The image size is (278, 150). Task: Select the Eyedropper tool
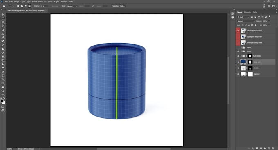(3, 37)
